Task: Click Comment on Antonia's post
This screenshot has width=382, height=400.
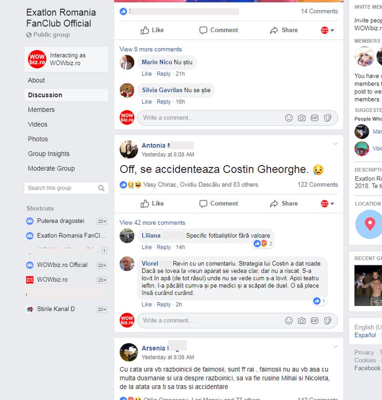Action: 219,203
